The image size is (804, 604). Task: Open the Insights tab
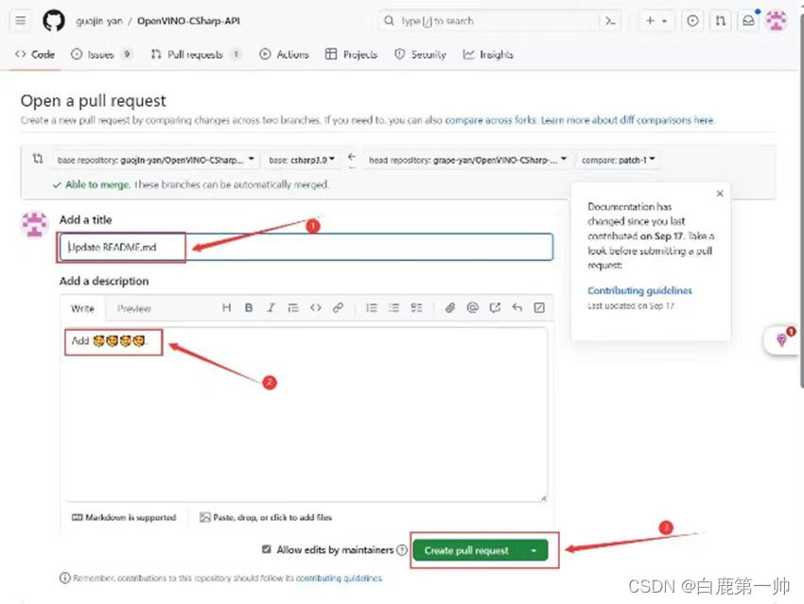(488, 54)
